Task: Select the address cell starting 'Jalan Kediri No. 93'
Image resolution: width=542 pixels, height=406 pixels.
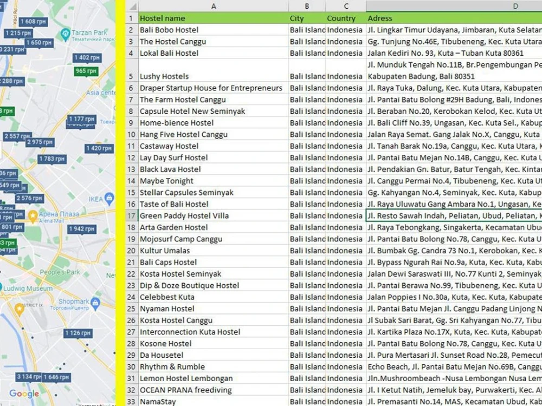Action: point(454,53)
